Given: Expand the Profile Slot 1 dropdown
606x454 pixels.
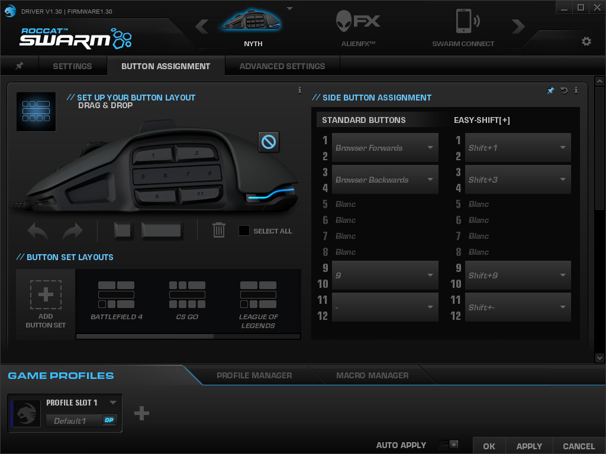Looking at the screenshot, I should (113, 402).
